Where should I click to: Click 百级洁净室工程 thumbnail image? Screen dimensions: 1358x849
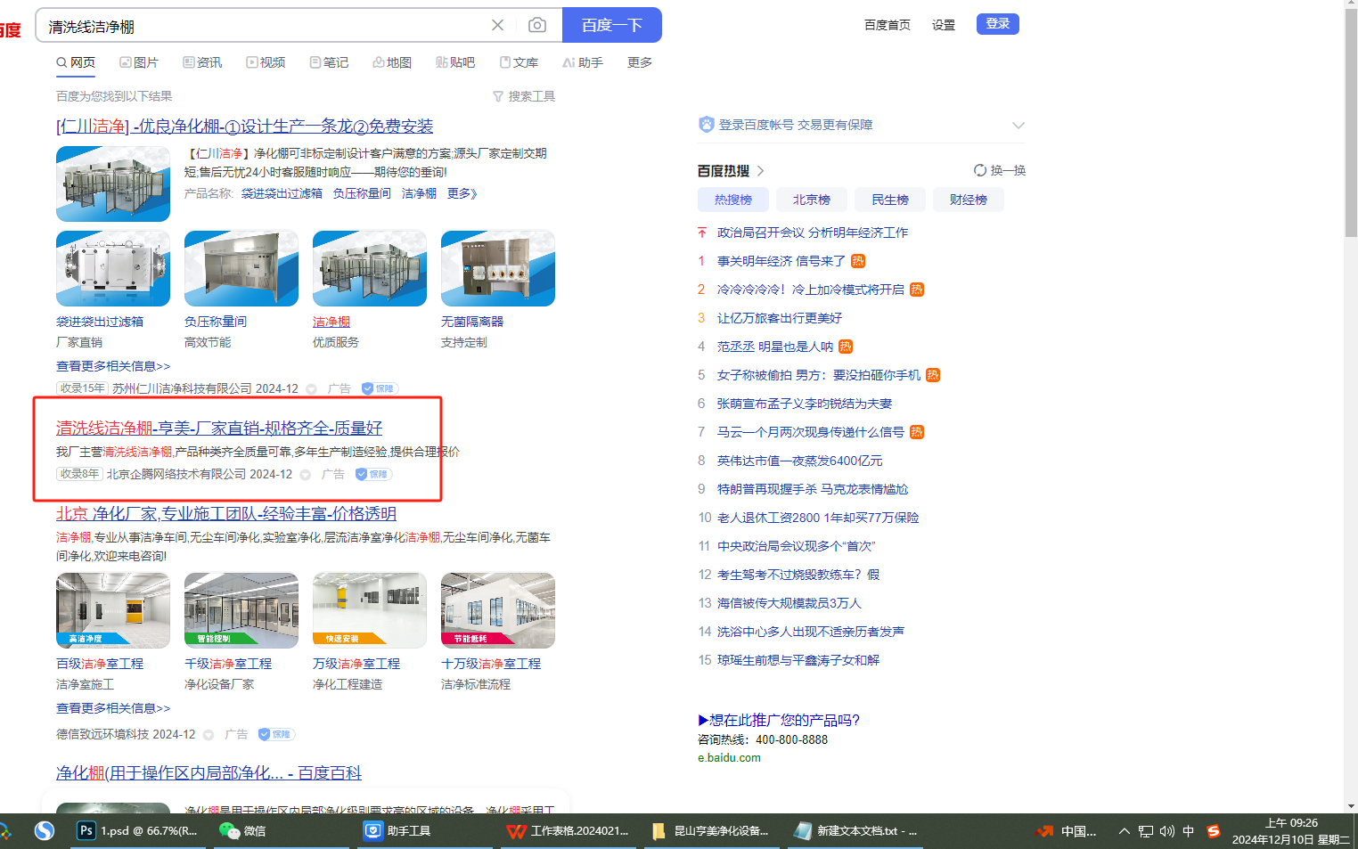click(x=113, y=610)
